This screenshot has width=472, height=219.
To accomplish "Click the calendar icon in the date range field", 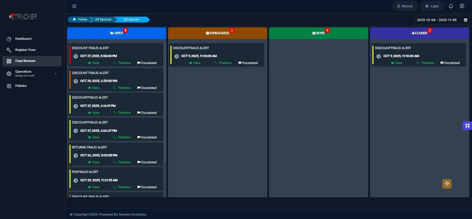I will 465,20.
